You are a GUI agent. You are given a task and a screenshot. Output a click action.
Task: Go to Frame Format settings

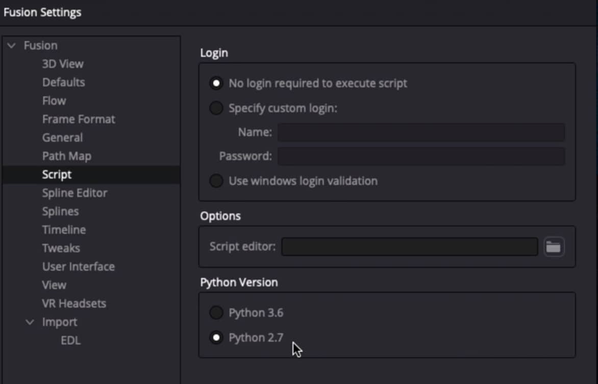pos(79,119)
